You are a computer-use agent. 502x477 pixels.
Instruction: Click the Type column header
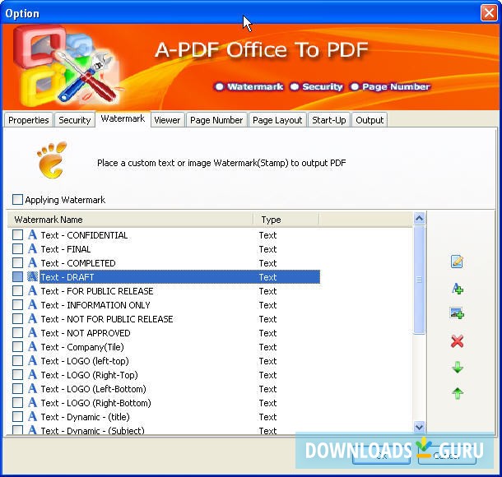[286, 220]
